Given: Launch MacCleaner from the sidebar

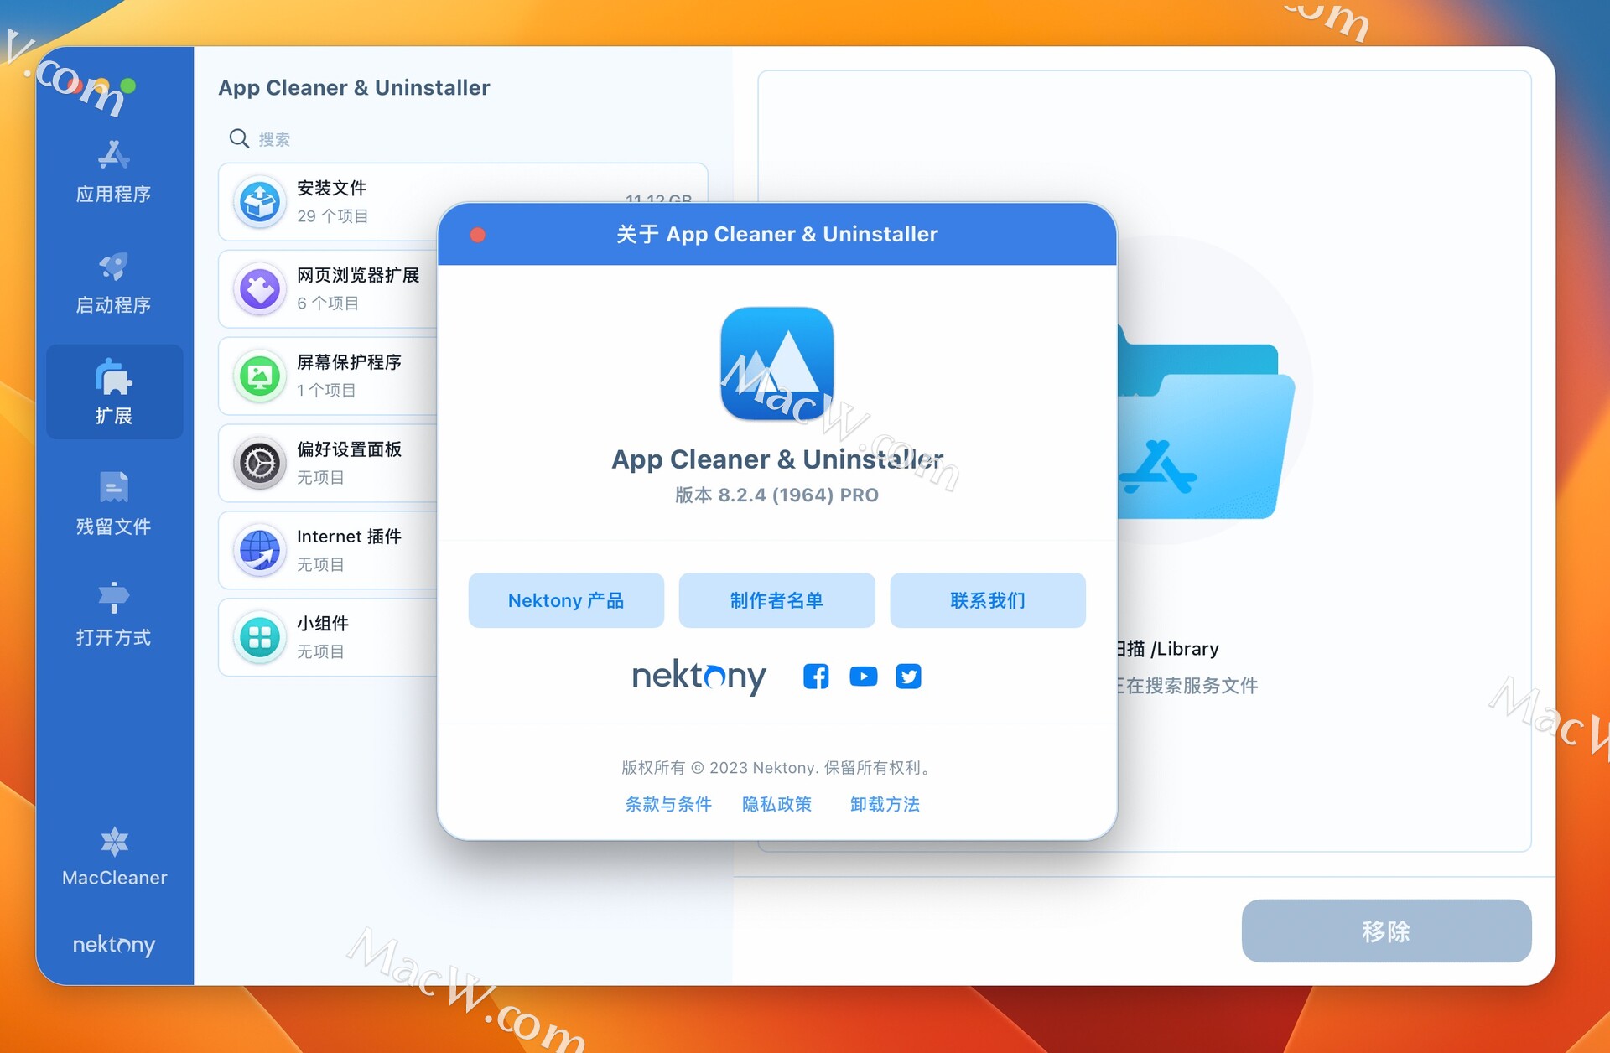Looking at the screenshot, I should coord(114,856).
